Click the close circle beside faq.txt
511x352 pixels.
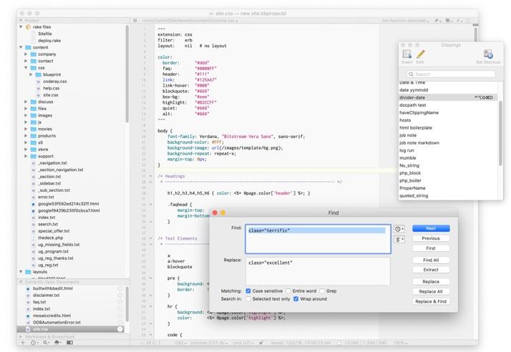click(x=120, y=302)
